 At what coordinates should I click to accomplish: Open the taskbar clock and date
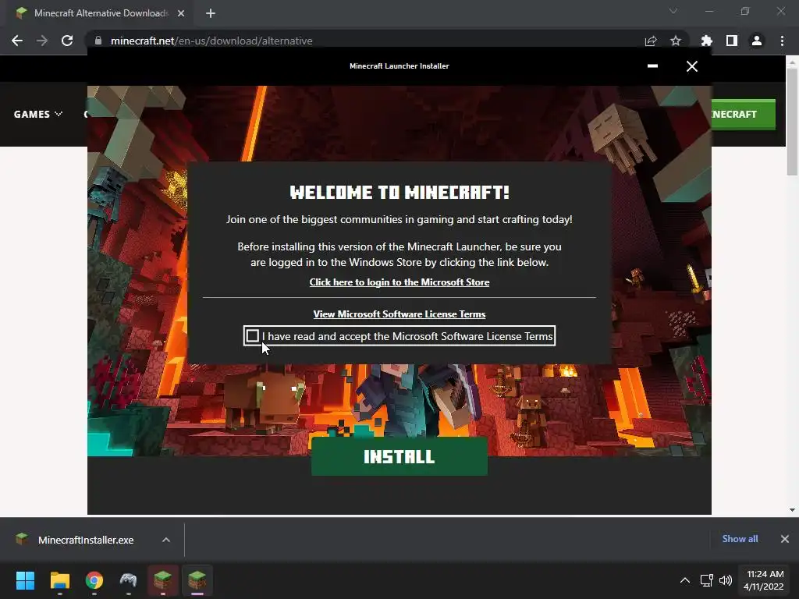(x=763, y=580)
